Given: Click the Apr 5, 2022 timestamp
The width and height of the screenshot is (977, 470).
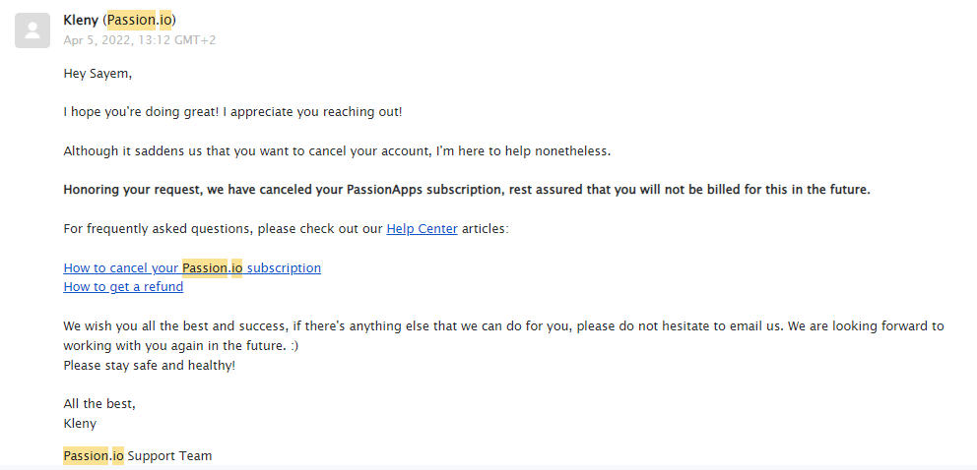Looking at the screenshot, I should [x=139, y=40].
